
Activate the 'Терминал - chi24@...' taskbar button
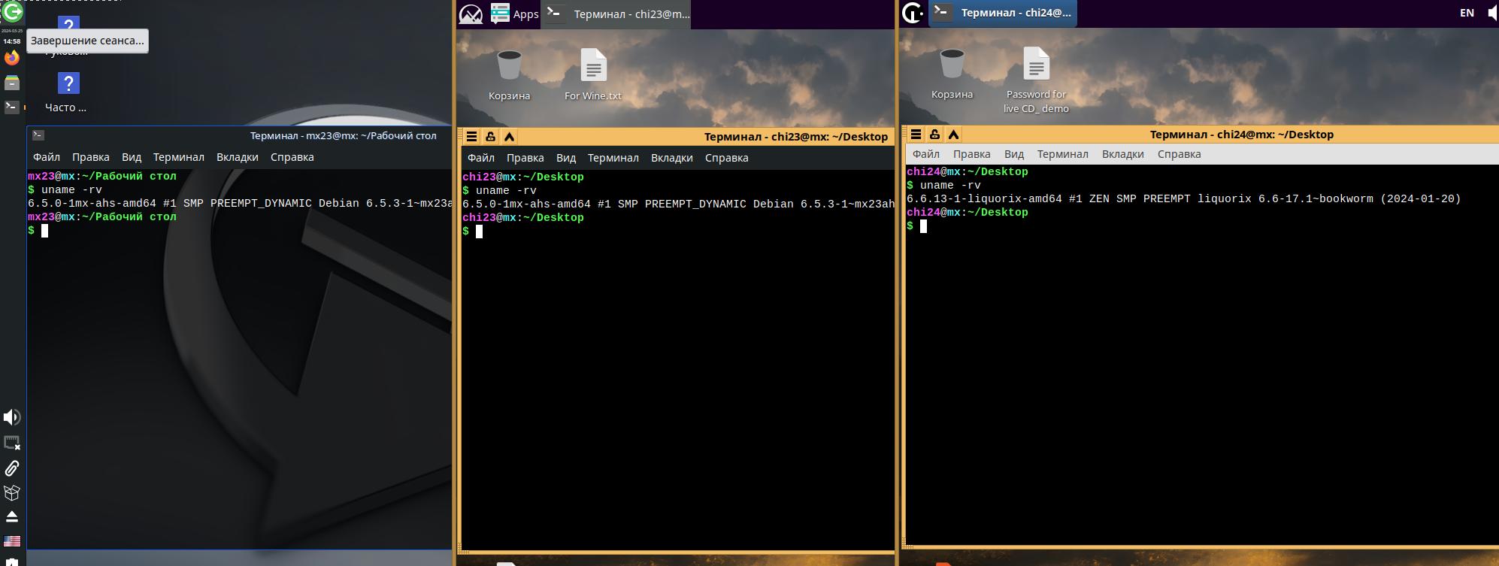click(x=1003, y=13)
